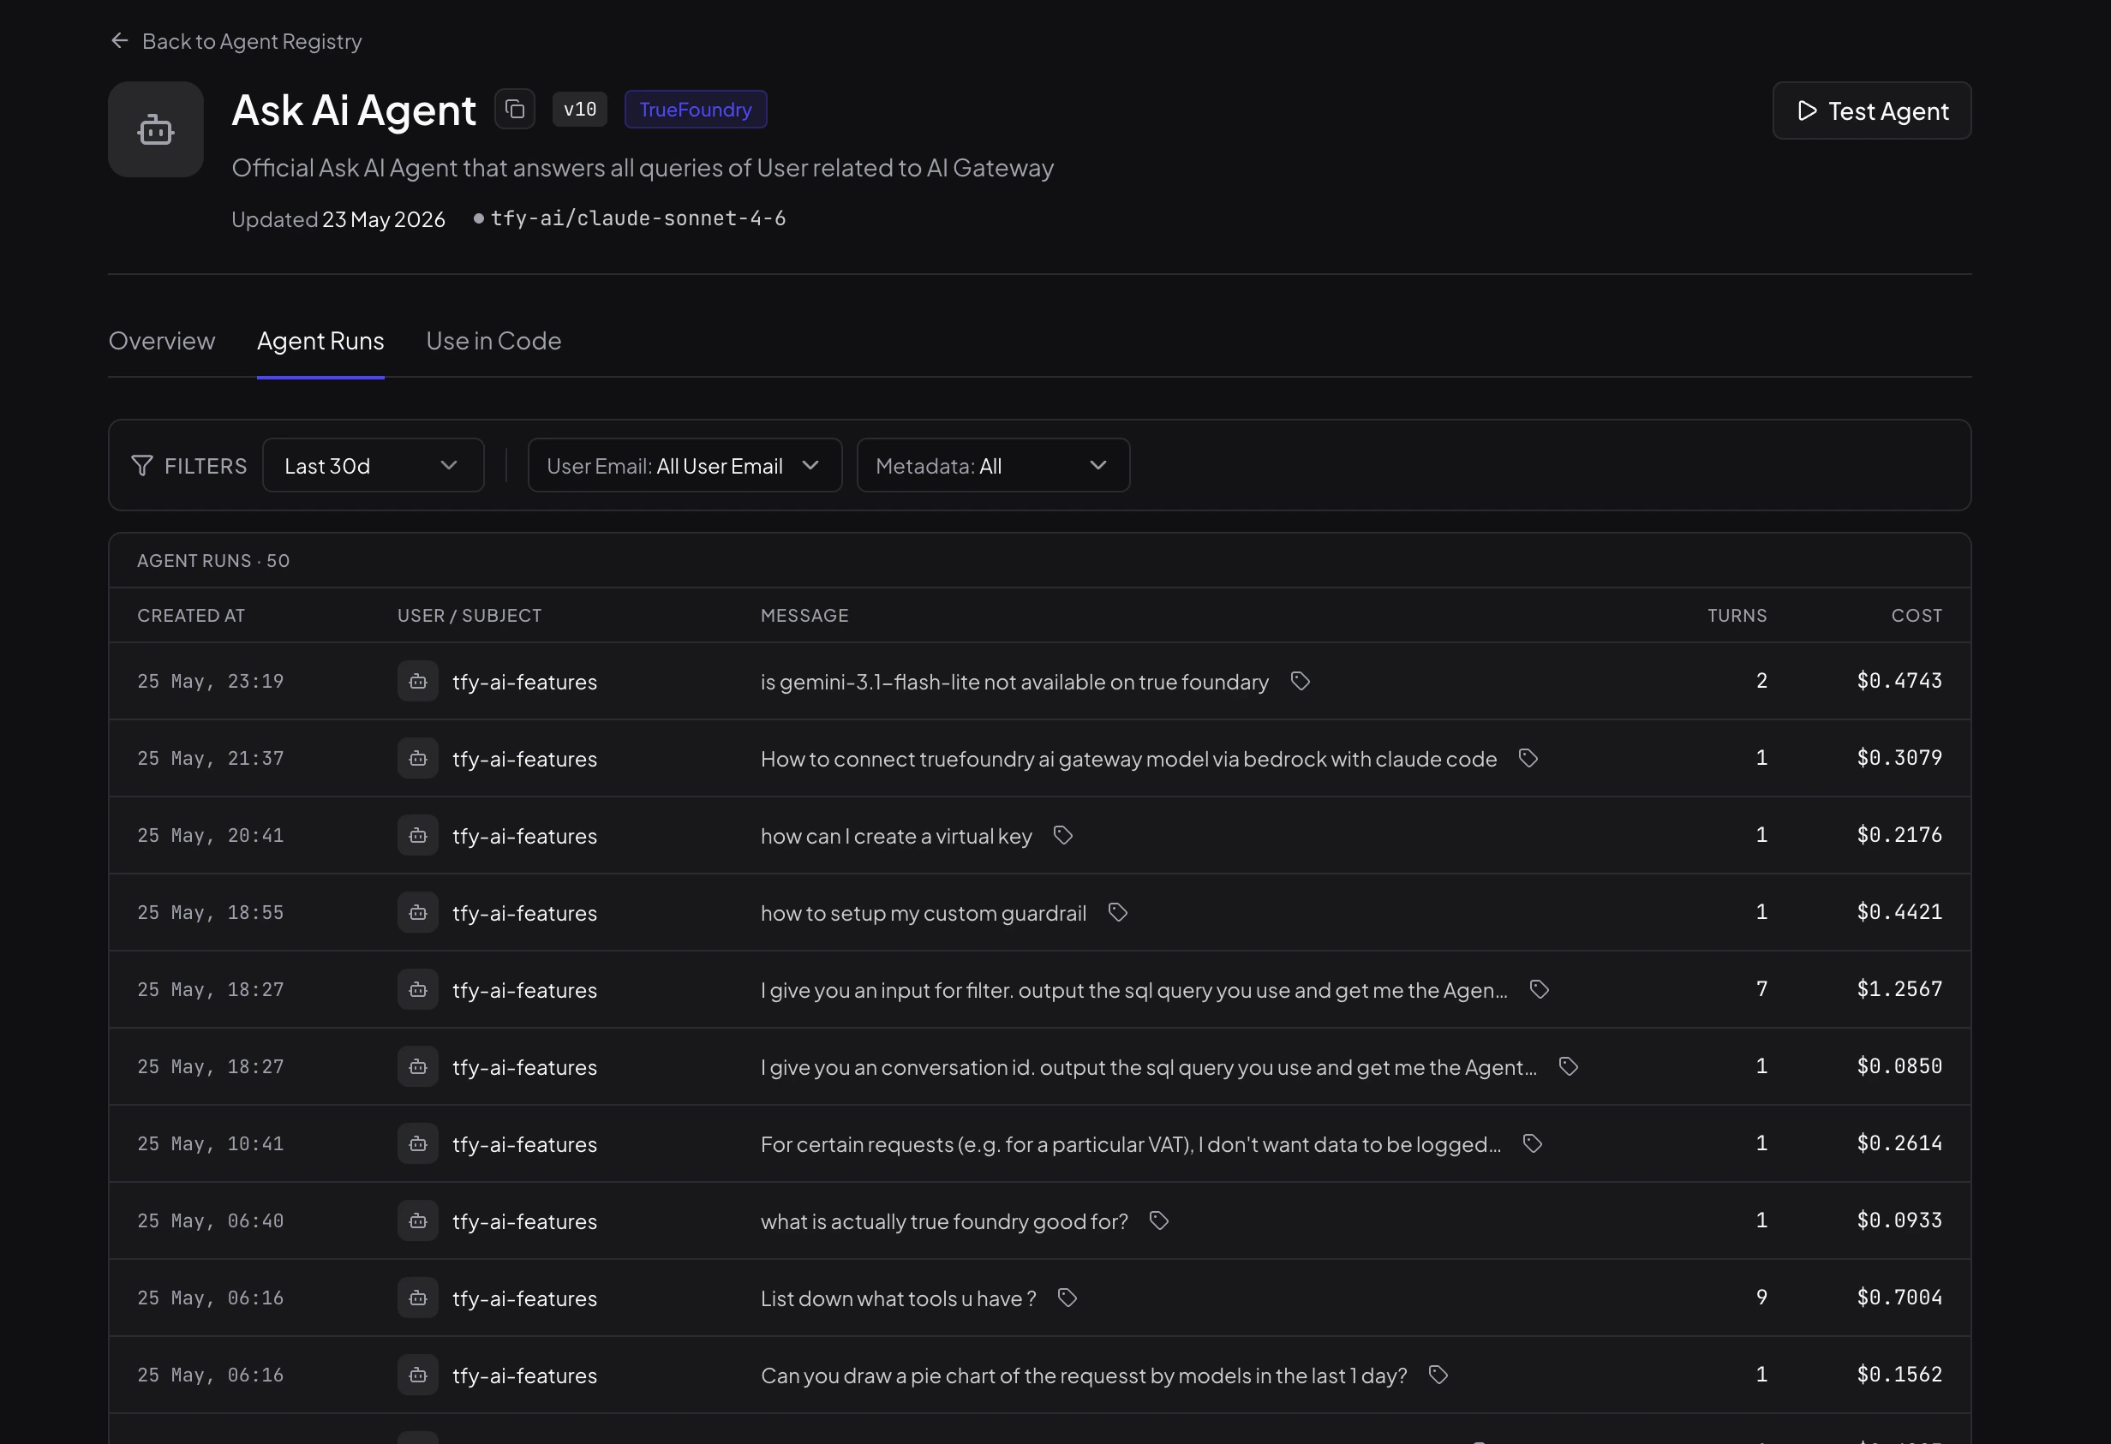2111x1444 pixels.
Task: Click the timestamp 25 May, 10:41
Action: [211, 1144]
